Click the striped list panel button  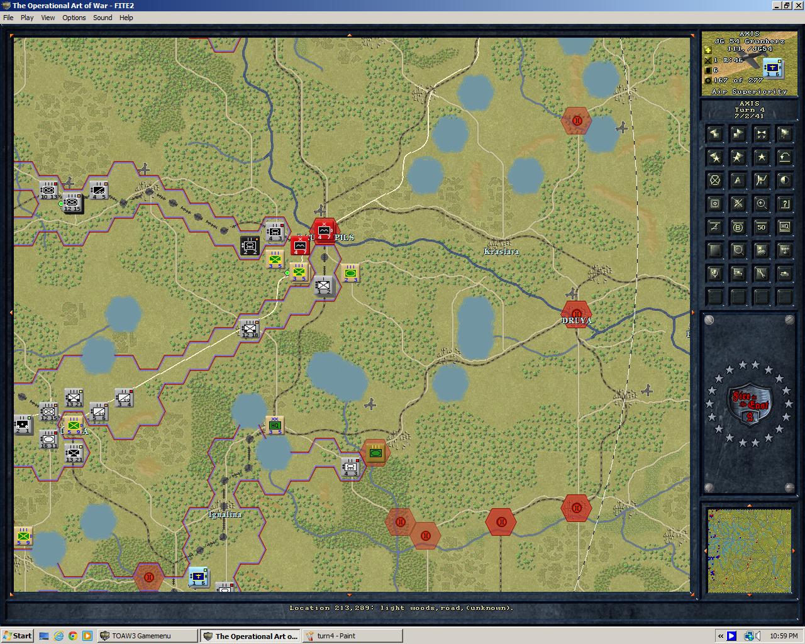[714, 250]
